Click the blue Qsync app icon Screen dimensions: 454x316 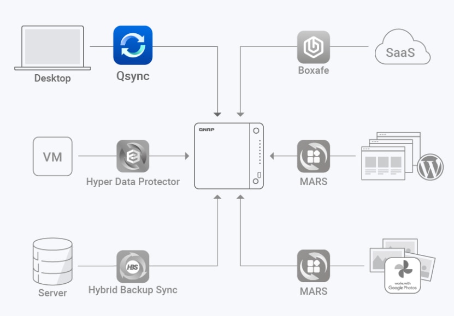(x=133, y=45)
